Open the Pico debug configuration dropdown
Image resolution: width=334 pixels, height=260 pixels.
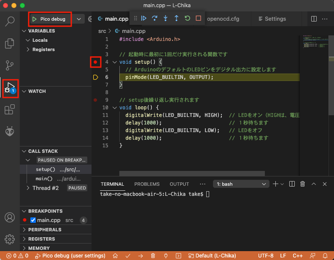(x=79, y=19)
